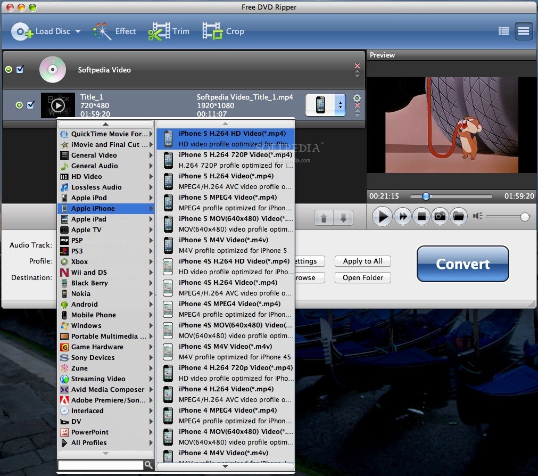This screenshot has width=538, height=476.
Task: Open the Zune category
Action: pos(106,368)
